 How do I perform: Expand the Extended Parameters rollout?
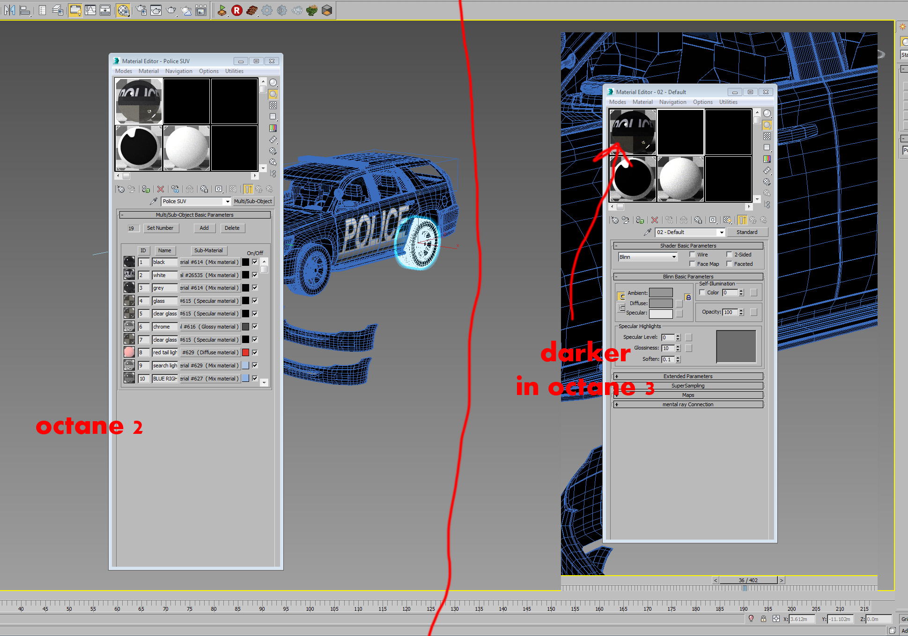coord(688,376)
